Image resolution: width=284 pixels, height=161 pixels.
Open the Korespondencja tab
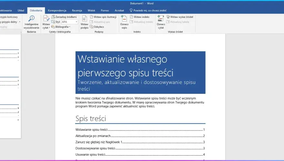pos(57,11)
